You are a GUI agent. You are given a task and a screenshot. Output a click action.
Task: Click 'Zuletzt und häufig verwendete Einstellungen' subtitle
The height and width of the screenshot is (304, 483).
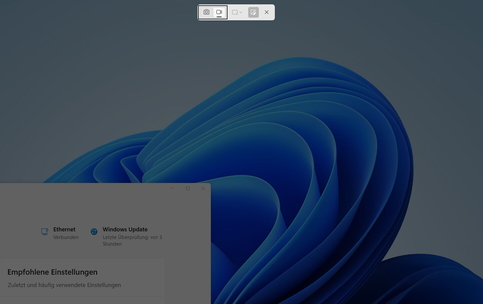tap(64, 285)
